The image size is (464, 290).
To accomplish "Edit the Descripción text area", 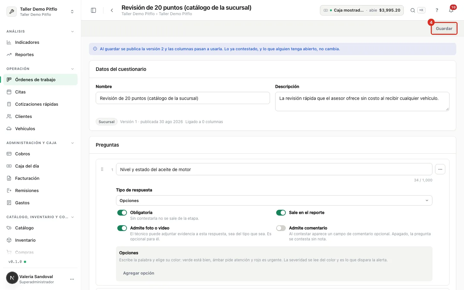I will click(362, 101).
